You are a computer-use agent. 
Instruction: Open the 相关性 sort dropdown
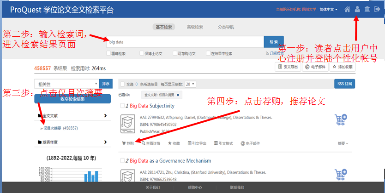[x=66, y=84]
